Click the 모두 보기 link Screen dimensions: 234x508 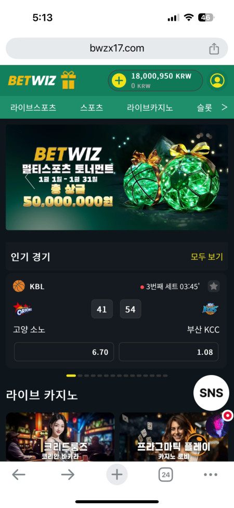tap(207, 257)
